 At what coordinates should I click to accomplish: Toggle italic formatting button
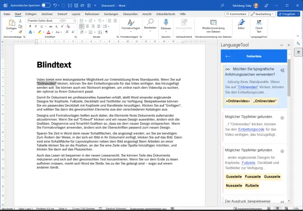36,26
